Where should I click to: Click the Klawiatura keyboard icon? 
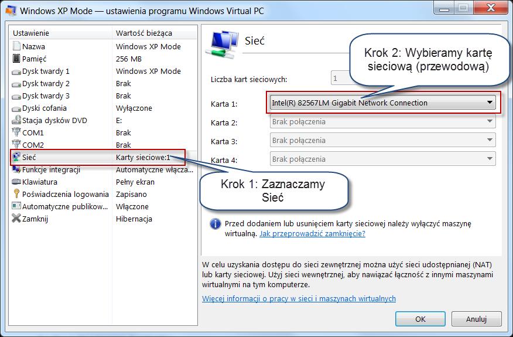point(16,182)
